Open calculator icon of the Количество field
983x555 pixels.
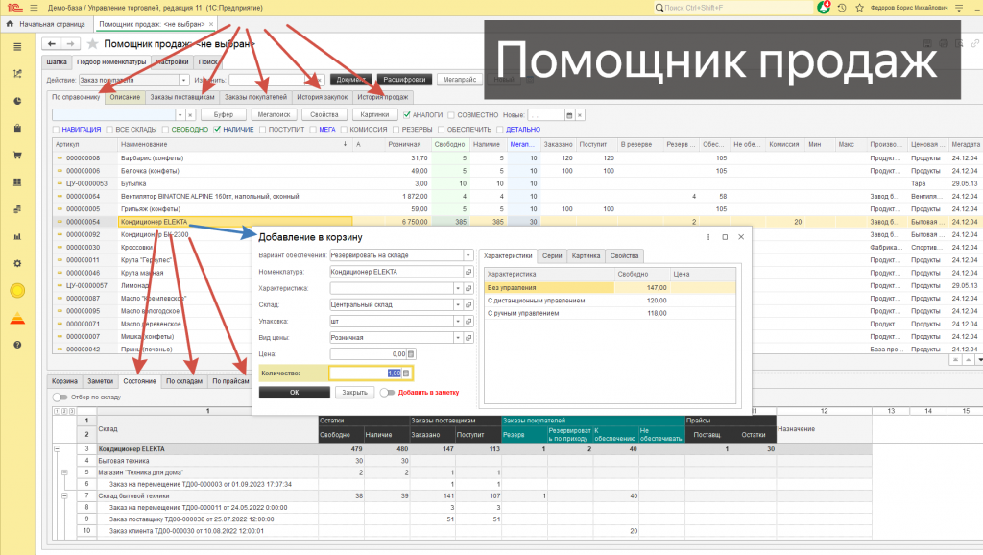pyautogui.click(x=406, y=374)
